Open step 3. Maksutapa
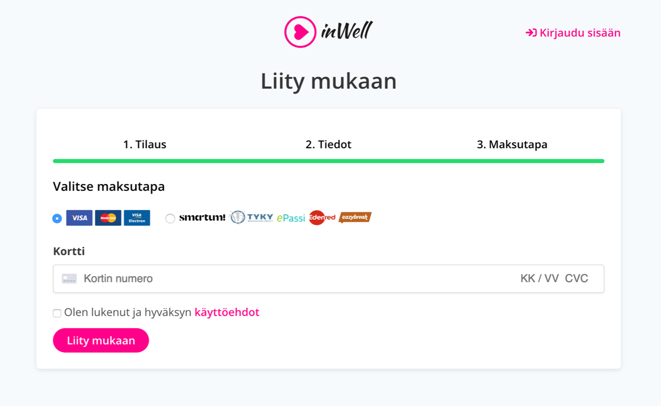 [x=512, y=144]
